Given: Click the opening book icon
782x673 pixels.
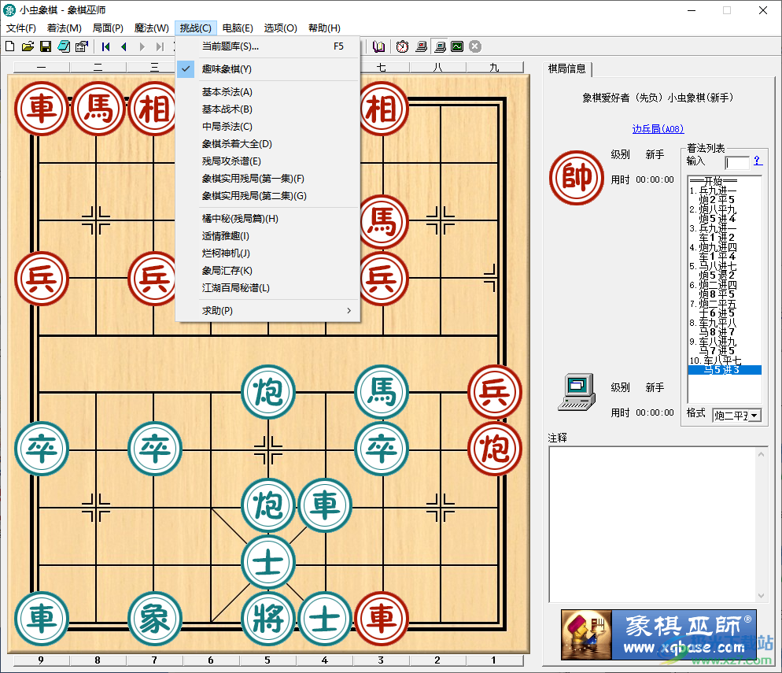Looking at the screenshot, I should (378, 46).
